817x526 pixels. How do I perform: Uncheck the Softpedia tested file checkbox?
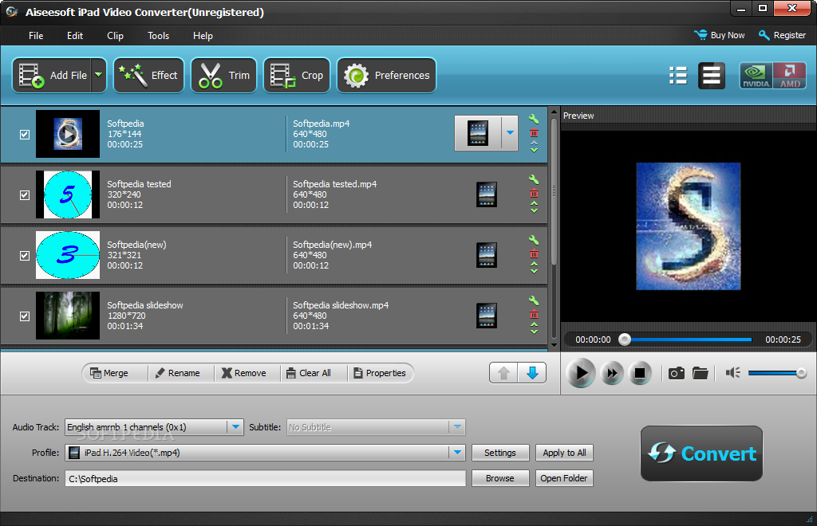click(25, 195)
